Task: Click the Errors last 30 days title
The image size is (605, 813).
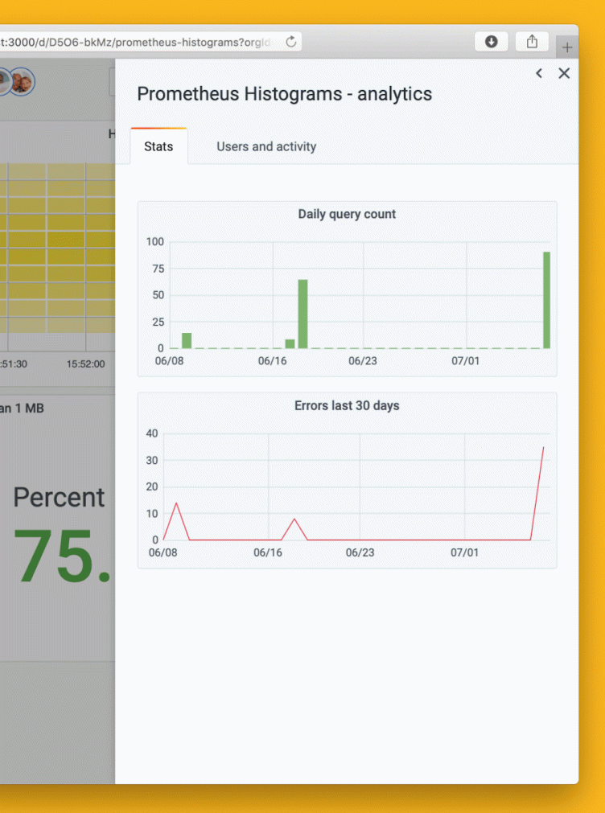Action: pos(347,405)
